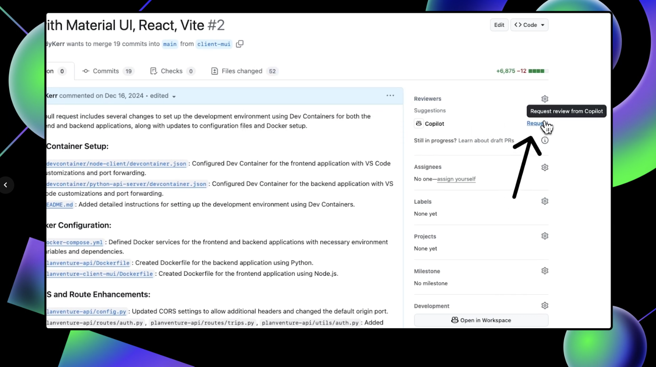Open the Labels settings gear
Image resolution: width=656 pixels, height=367 pixels.
click(545, 201)
